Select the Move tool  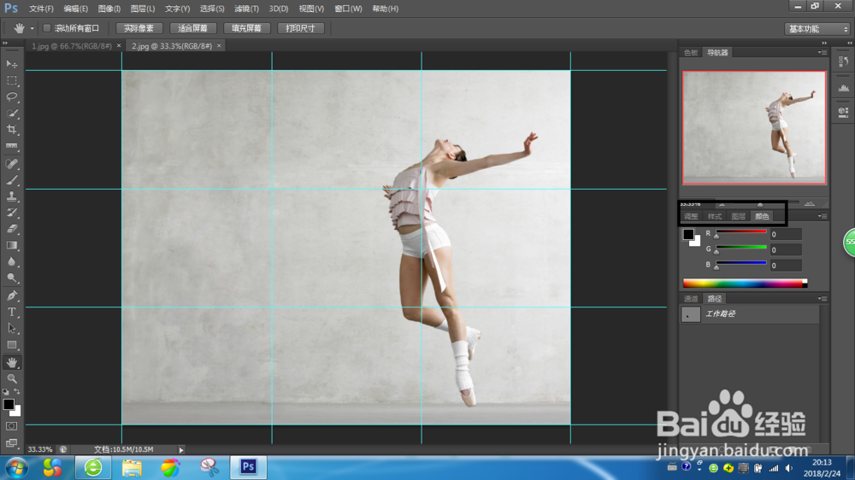click(x=12, y=64)
